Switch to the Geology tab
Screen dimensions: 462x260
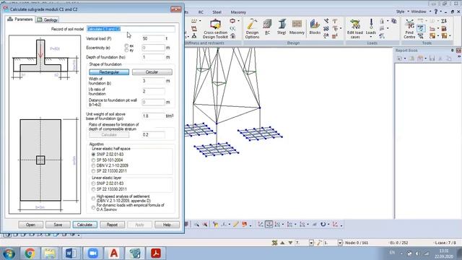point(47,19)
